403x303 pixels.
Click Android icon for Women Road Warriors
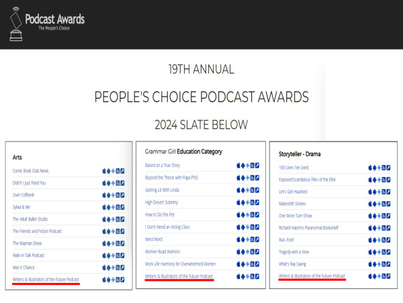[x=243, y=251]
